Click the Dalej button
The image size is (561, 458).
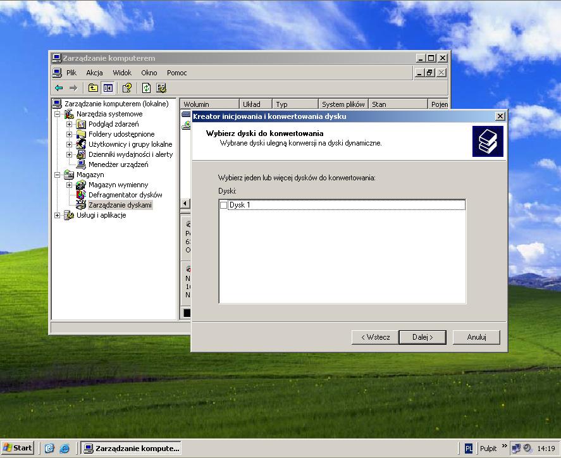(x=422, y=337)
